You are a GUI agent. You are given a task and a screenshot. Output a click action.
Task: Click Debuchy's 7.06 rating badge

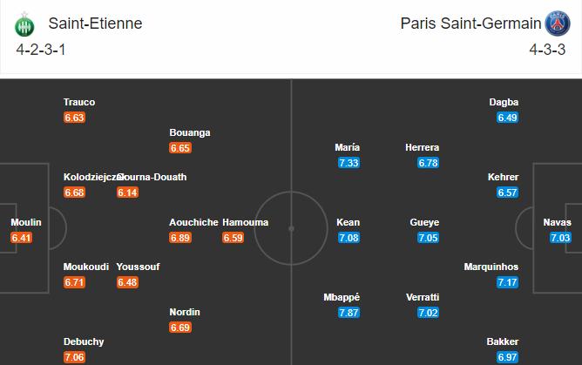click(74, 357)
